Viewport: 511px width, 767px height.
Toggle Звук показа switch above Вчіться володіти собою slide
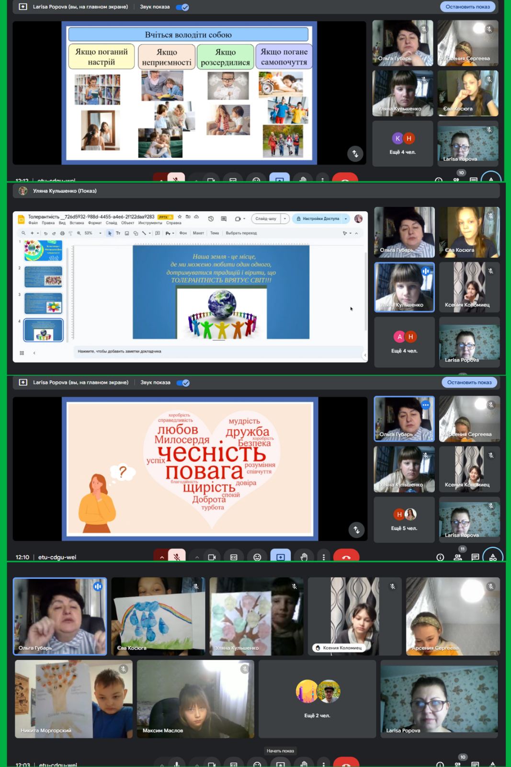coord(182,7)
